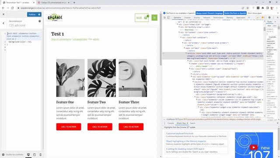Show more DevTools tabs chevron

(x=249, y=18)
